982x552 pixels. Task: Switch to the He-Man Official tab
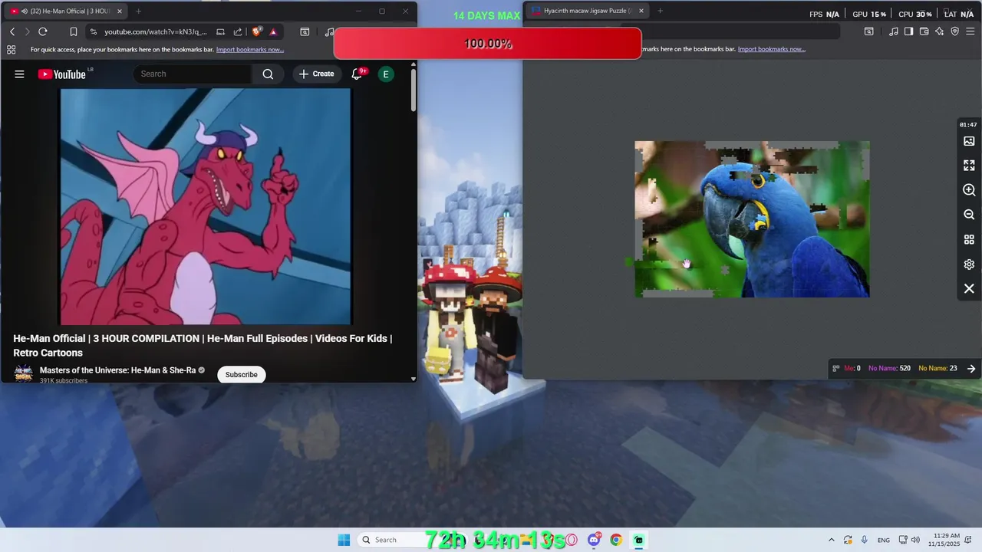point(64,11)
